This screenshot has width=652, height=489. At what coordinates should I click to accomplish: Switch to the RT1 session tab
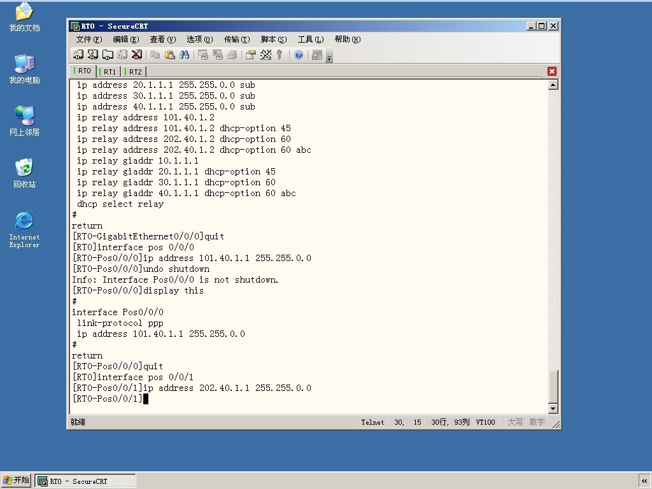[x=108, y=71]
